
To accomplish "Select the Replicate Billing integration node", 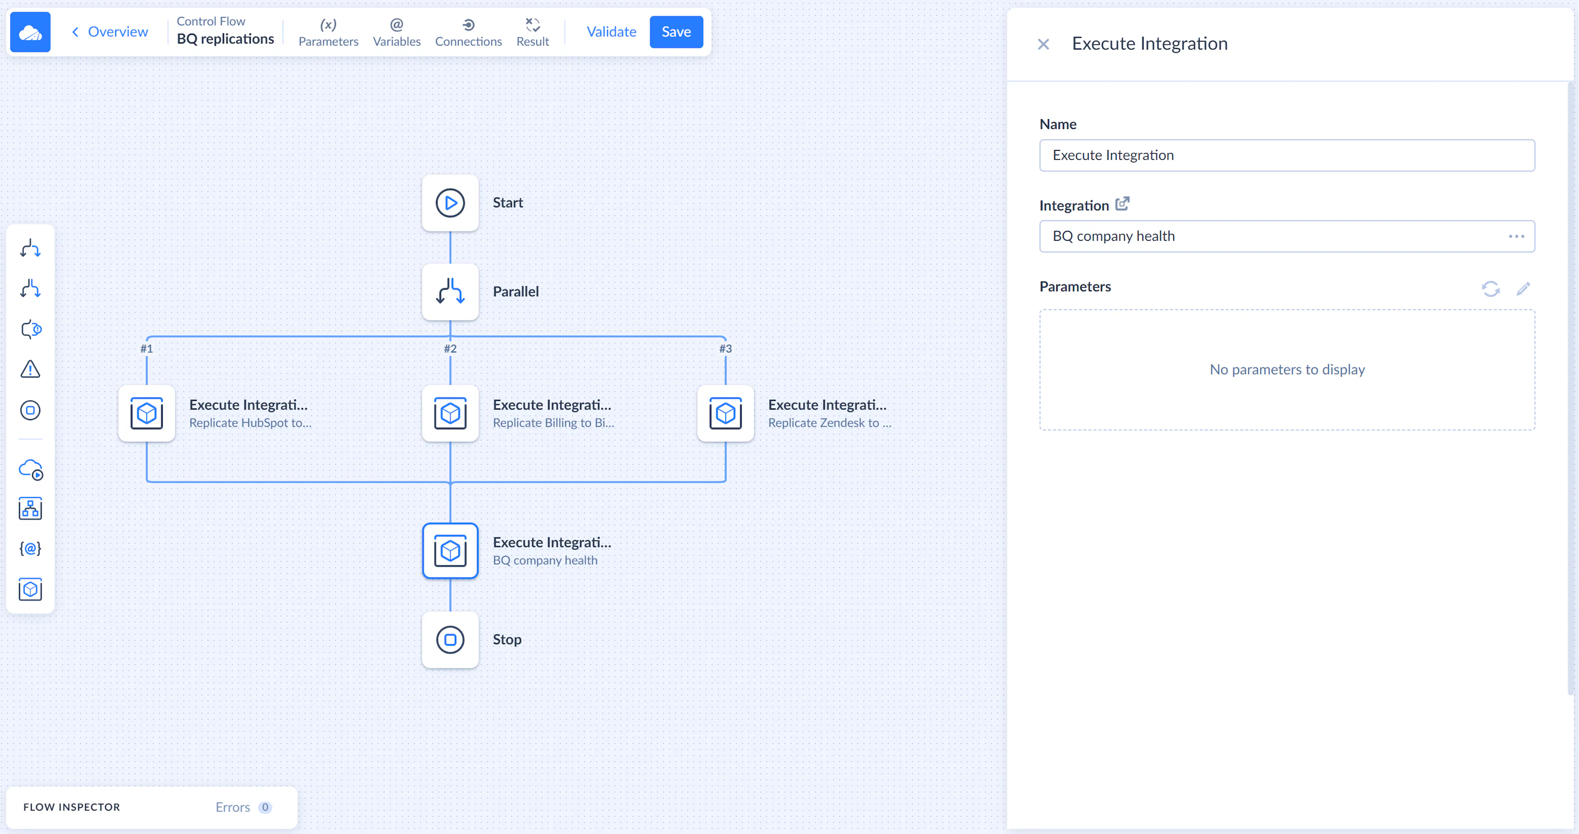I will pyautogui.click(x=451, y=413).
